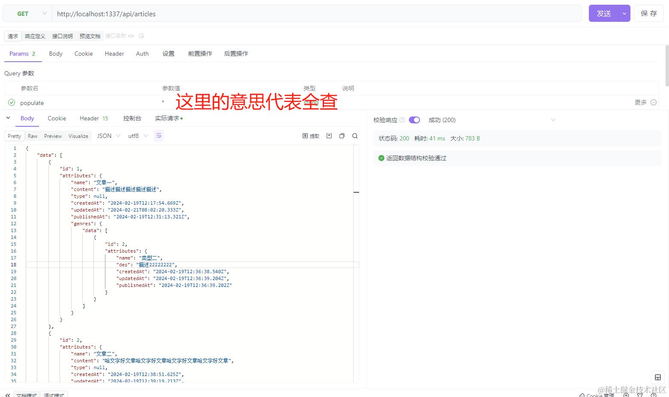Click the 保存 save button
This screenshot has width=669, height=397.
coord(649,14)
